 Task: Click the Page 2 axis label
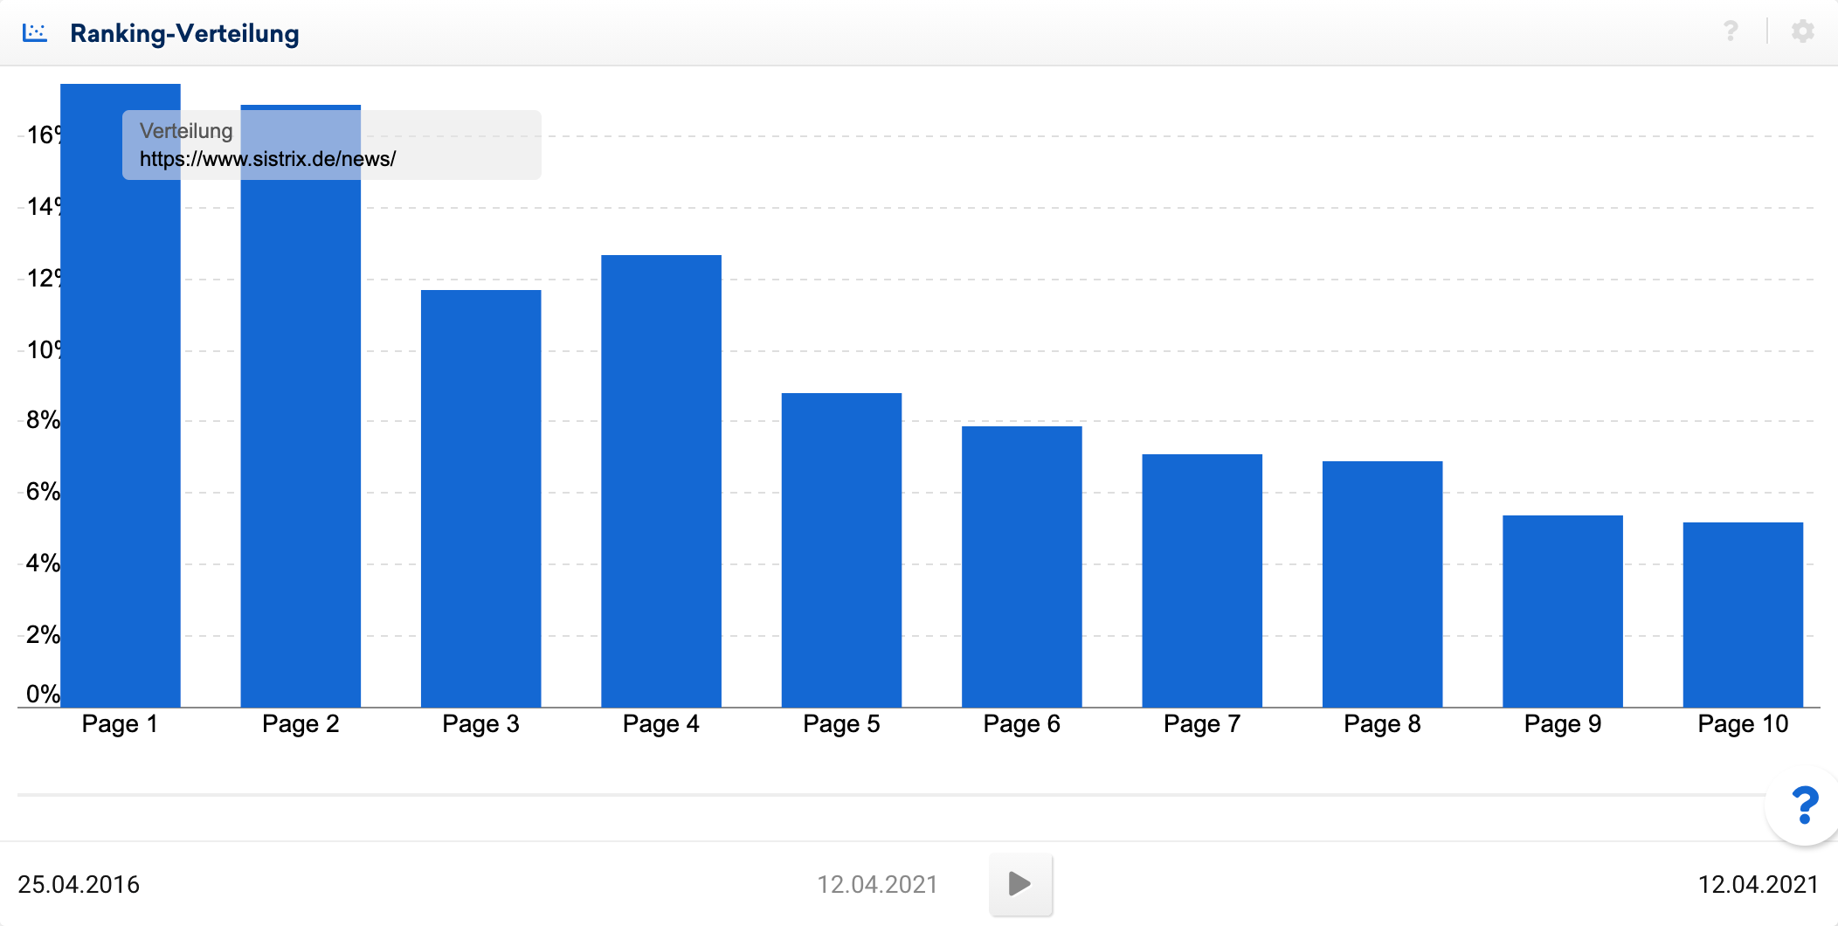pos(301,724)
